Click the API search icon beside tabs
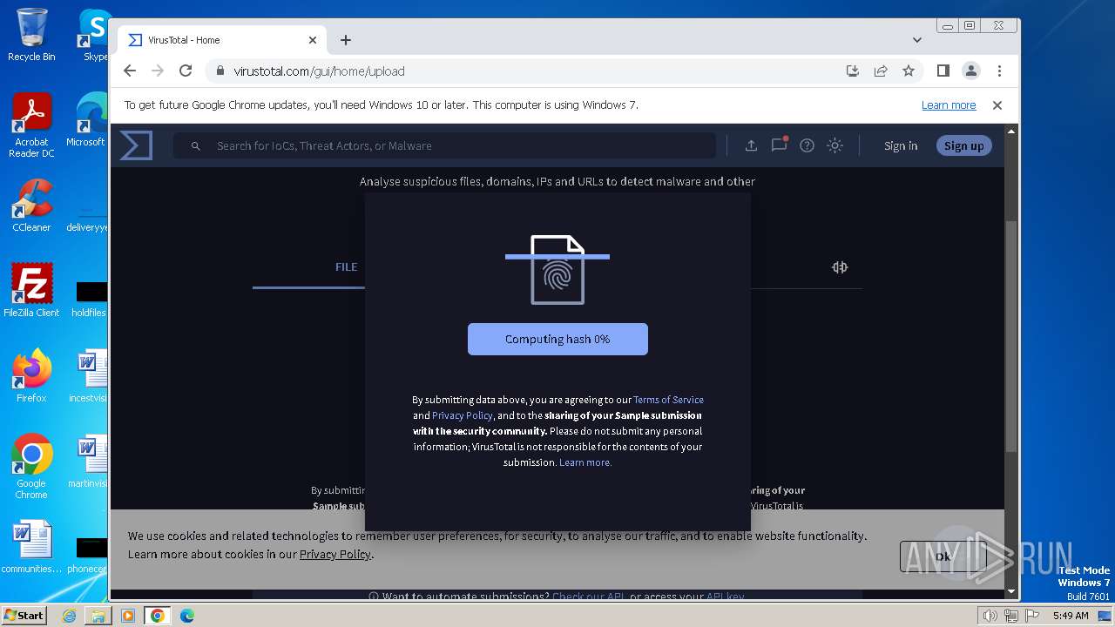 coord(840,267)
